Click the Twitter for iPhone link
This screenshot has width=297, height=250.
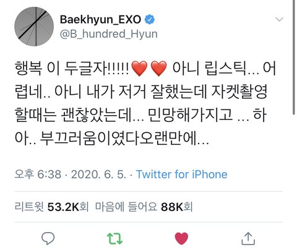[182, 175]
